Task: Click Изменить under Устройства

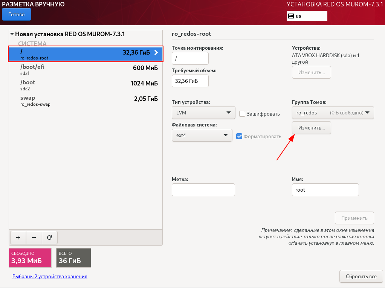Action: pos(311,72)
